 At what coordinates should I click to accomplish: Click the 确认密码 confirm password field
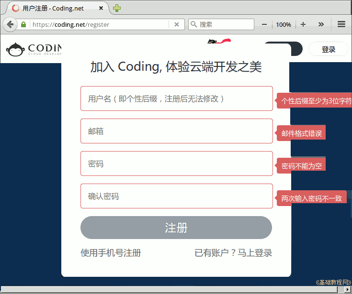point(177,196)
